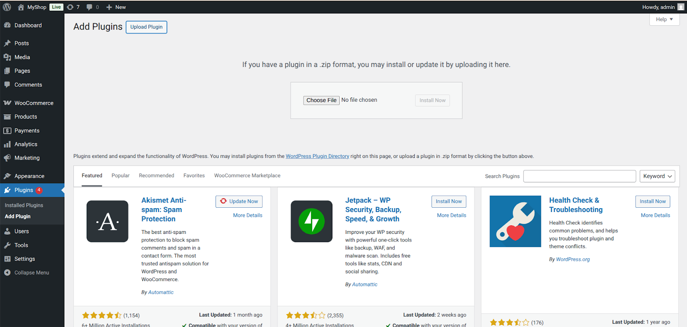Viewport: 687px width, 327px height.
Task: Click Automattic author link under Jetpack
Action: [x=365, y=285]
